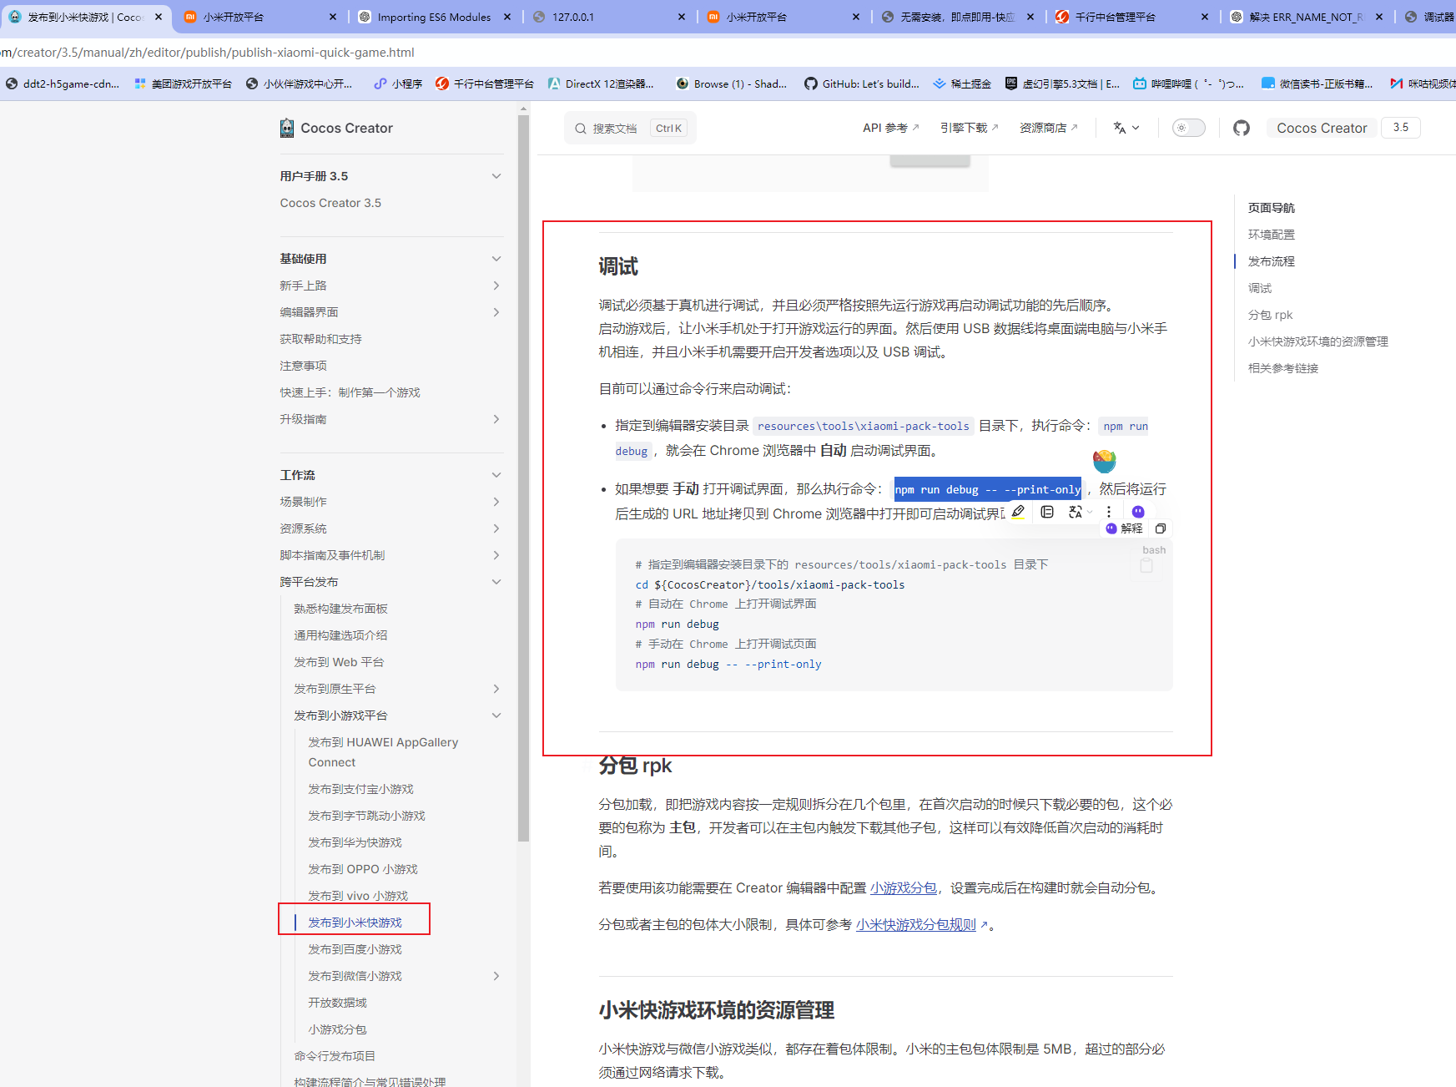Expand the 脚本指南及事件机制 item
Viewport: 1456px width, 1087px height.
(x=496, y=555)
